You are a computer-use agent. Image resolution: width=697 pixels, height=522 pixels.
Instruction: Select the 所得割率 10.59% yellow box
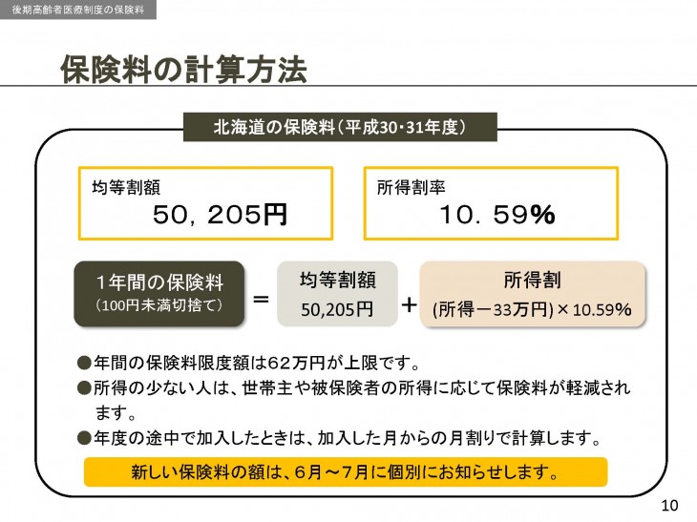[491, 203]
